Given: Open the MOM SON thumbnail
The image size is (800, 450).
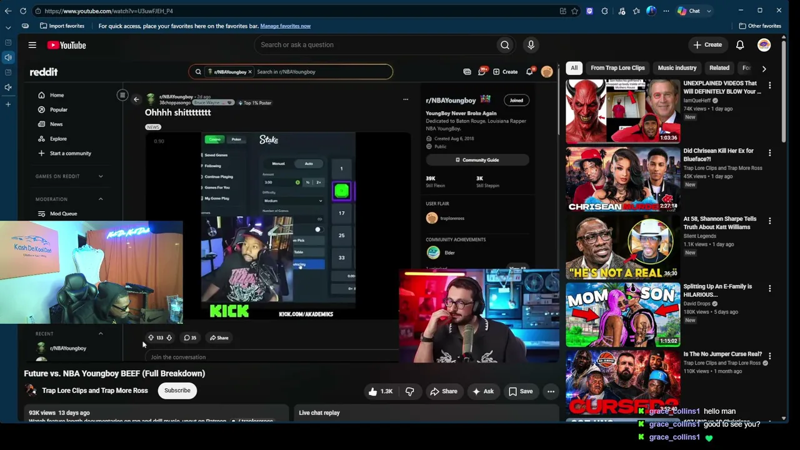Looking at the screenshot, I should [x=622, y=314].
